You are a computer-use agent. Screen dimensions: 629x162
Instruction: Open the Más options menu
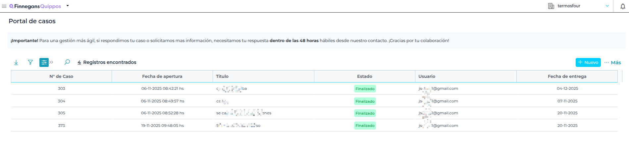612,62
